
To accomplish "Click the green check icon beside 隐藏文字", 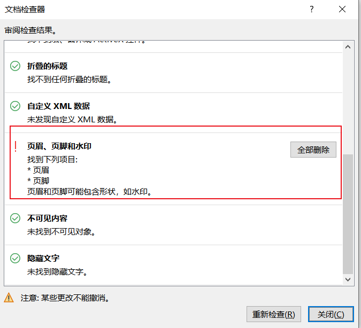I will [15, 259].
